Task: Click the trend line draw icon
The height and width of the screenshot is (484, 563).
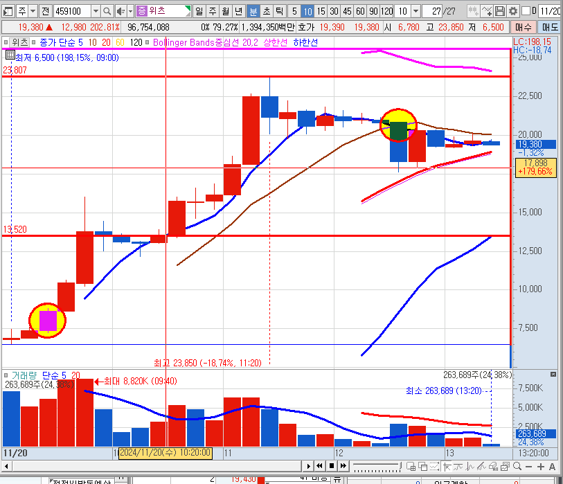Action: 458,467
